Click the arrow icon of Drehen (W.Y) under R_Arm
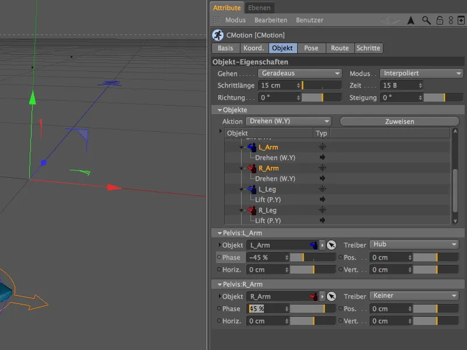Screen dimensions: 467x350 pyautogui.click(x=322, y=178)
